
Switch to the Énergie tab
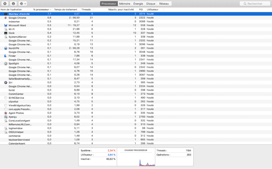coord(138,4)
